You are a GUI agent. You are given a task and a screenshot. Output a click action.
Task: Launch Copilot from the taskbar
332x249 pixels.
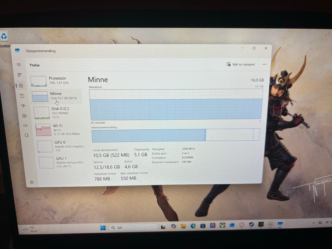(x=173, y=226)
